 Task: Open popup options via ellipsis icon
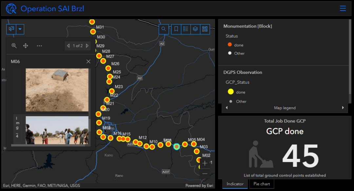click(39, 46)
